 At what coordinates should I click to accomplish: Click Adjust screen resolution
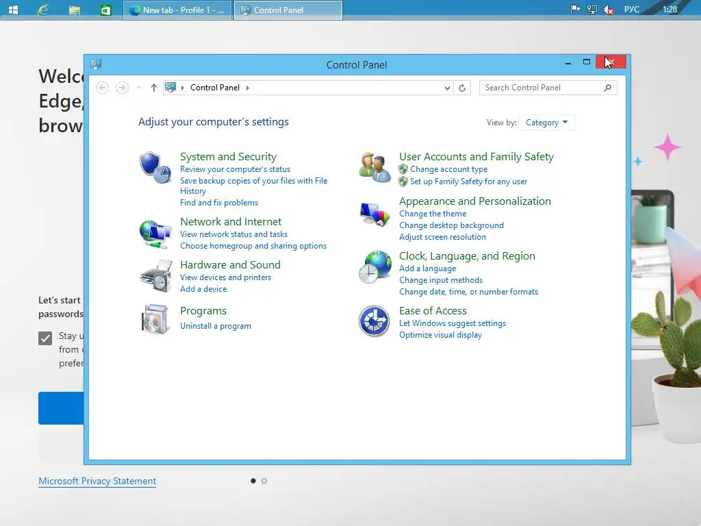point(443,237)
